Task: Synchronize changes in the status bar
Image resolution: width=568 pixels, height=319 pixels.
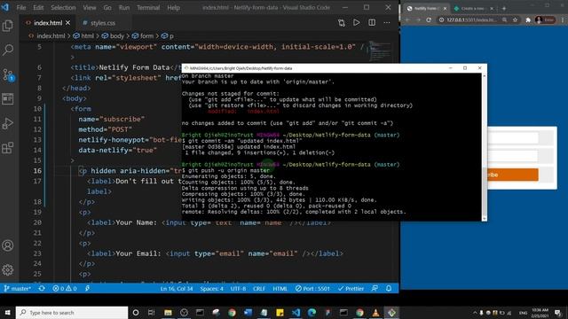Action: tap(42, 288)
